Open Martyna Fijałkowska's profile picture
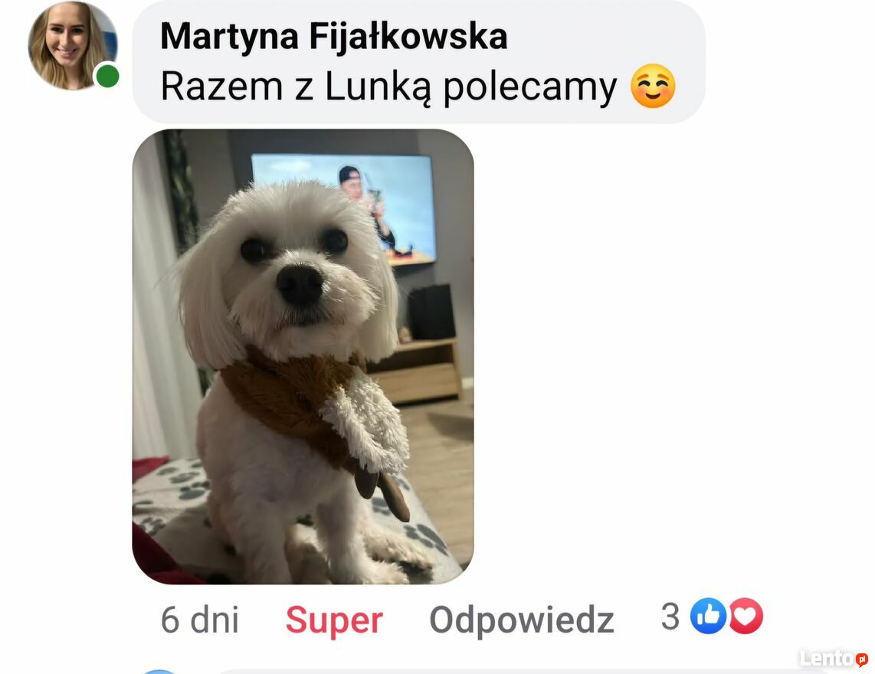This screenshot has width=875, height=674. [73, 45]
